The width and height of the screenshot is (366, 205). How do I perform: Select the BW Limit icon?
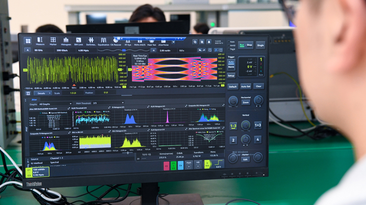click(78, 41)
